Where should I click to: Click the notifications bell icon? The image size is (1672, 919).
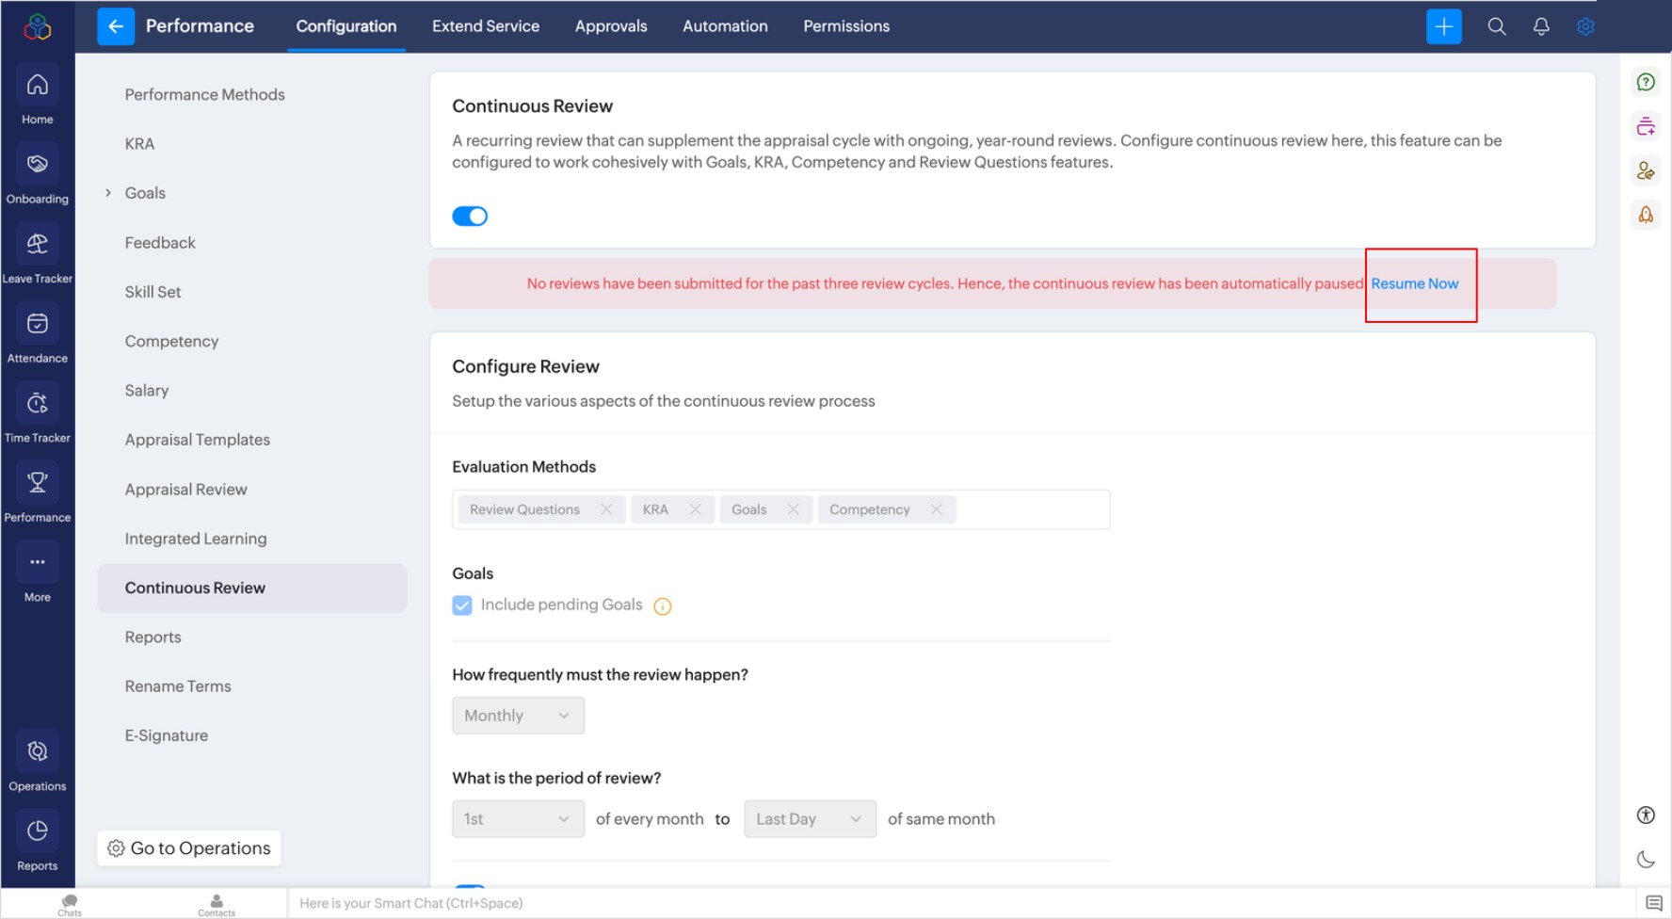coord(1541,26)
